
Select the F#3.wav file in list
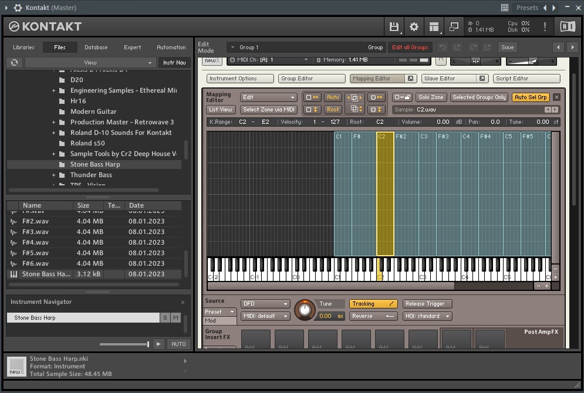pyautogui.click(x=35, y=232)
